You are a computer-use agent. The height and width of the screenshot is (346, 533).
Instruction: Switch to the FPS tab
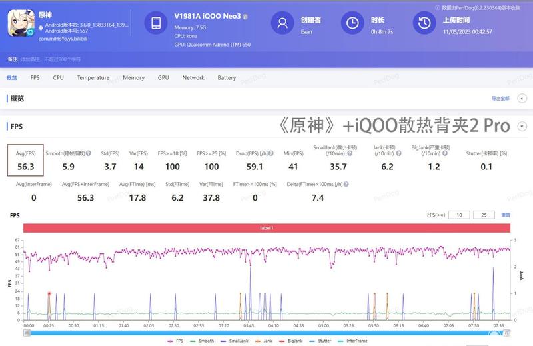point(35,77)
